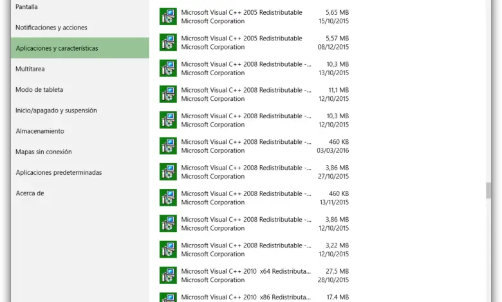Viewport: 502px width, 302px height.
Task: Click the vertical scrollbar thumb of app list
Action: point(488,190)
